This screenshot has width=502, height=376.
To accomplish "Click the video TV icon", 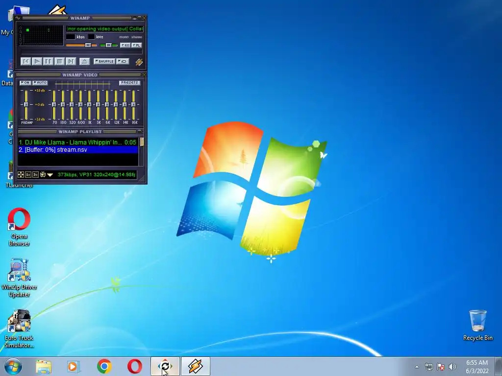I will [43, 174].
